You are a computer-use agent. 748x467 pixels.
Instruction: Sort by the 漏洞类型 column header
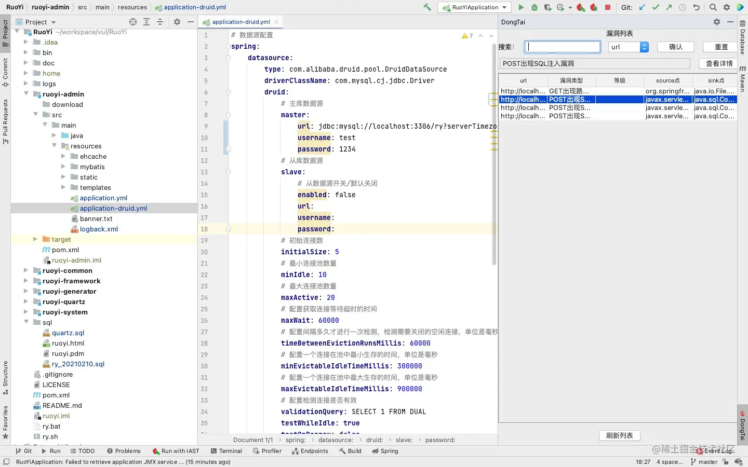click(571, 80)
